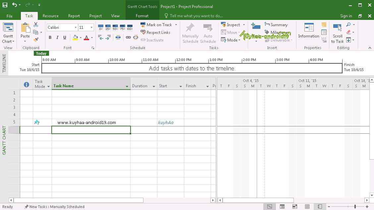Click the Undo arrow icon
This screenshot has height=210, width=374.
[x=15, y=5]
